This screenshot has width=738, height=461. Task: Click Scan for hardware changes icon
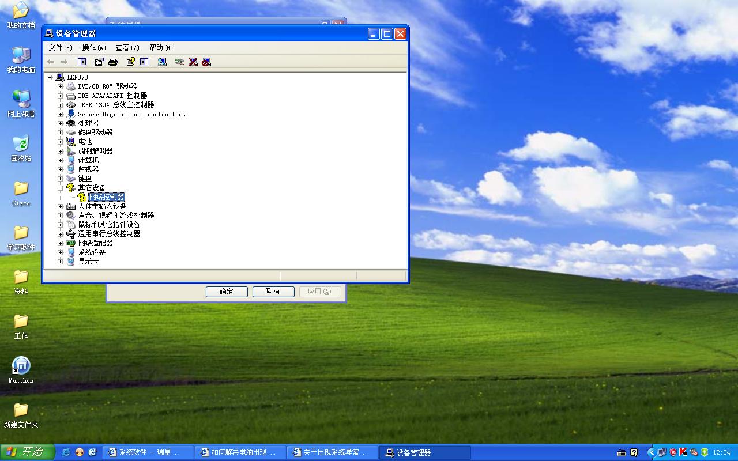coord(163,62)
